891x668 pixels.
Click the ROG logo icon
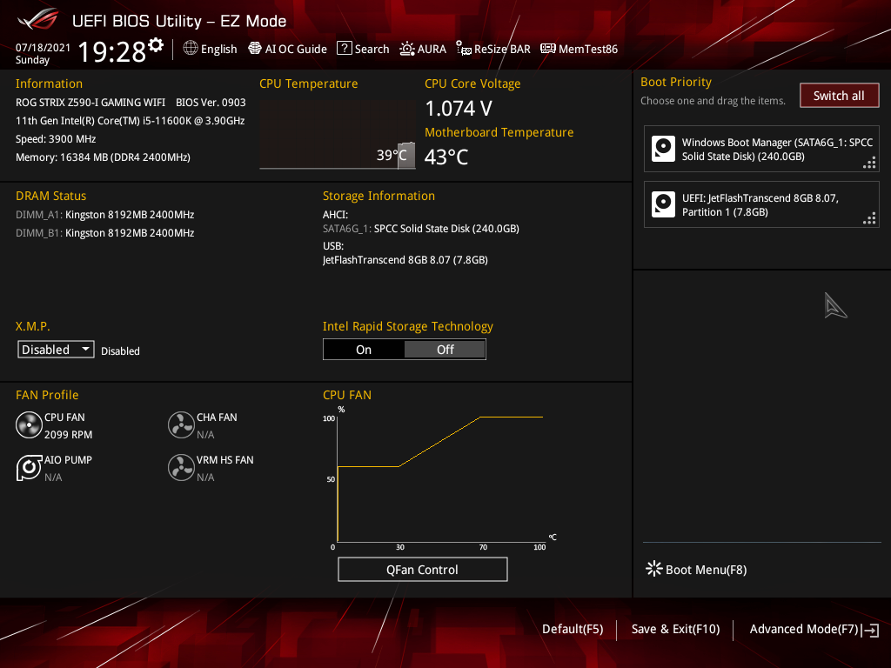[x=35, y=20]
